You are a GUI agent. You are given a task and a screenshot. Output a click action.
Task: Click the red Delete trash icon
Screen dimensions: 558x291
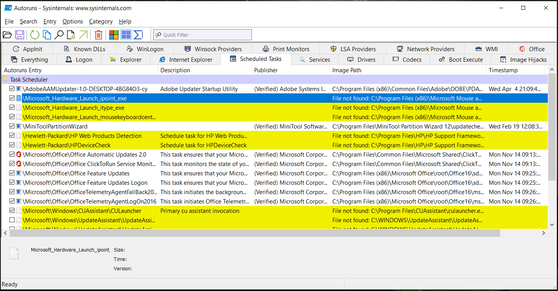pyautogui.click(x=99, y=35)
